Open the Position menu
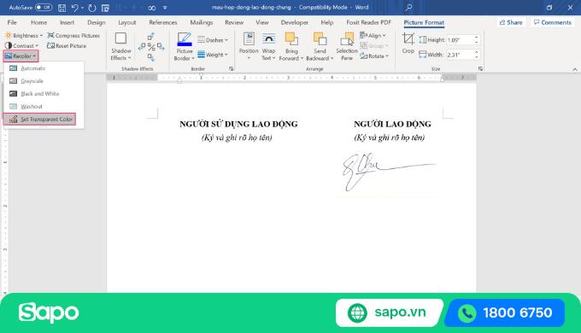Screen dimensions: 581x333 coord(249,47)
